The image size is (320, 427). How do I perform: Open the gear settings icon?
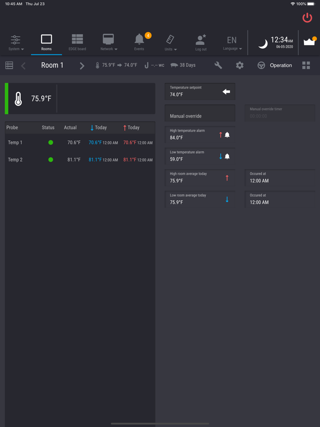point(240,65)
